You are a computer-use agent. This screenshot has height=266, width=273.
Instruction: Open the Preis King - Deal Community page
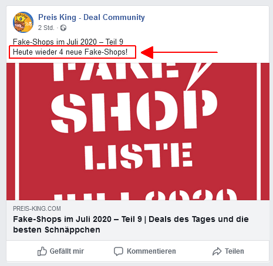click(92, 17)
